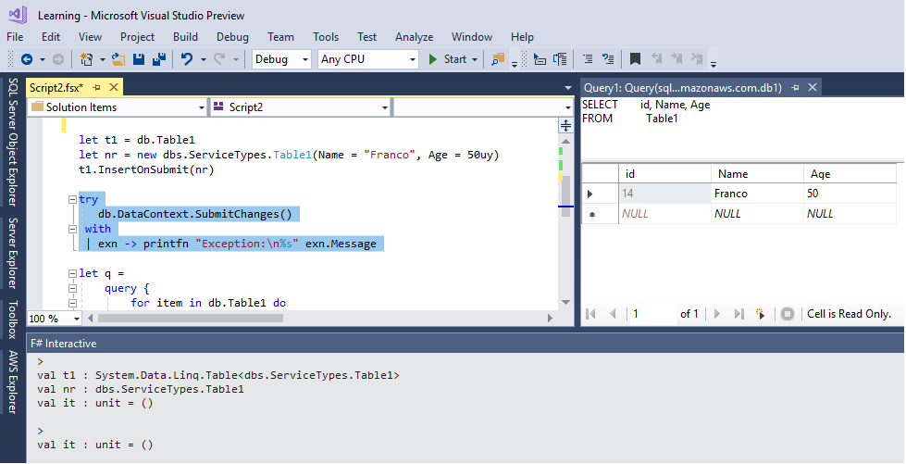Open the Start button dropdown arrow
Screen dimensions: 906x464
click(475, 59)
